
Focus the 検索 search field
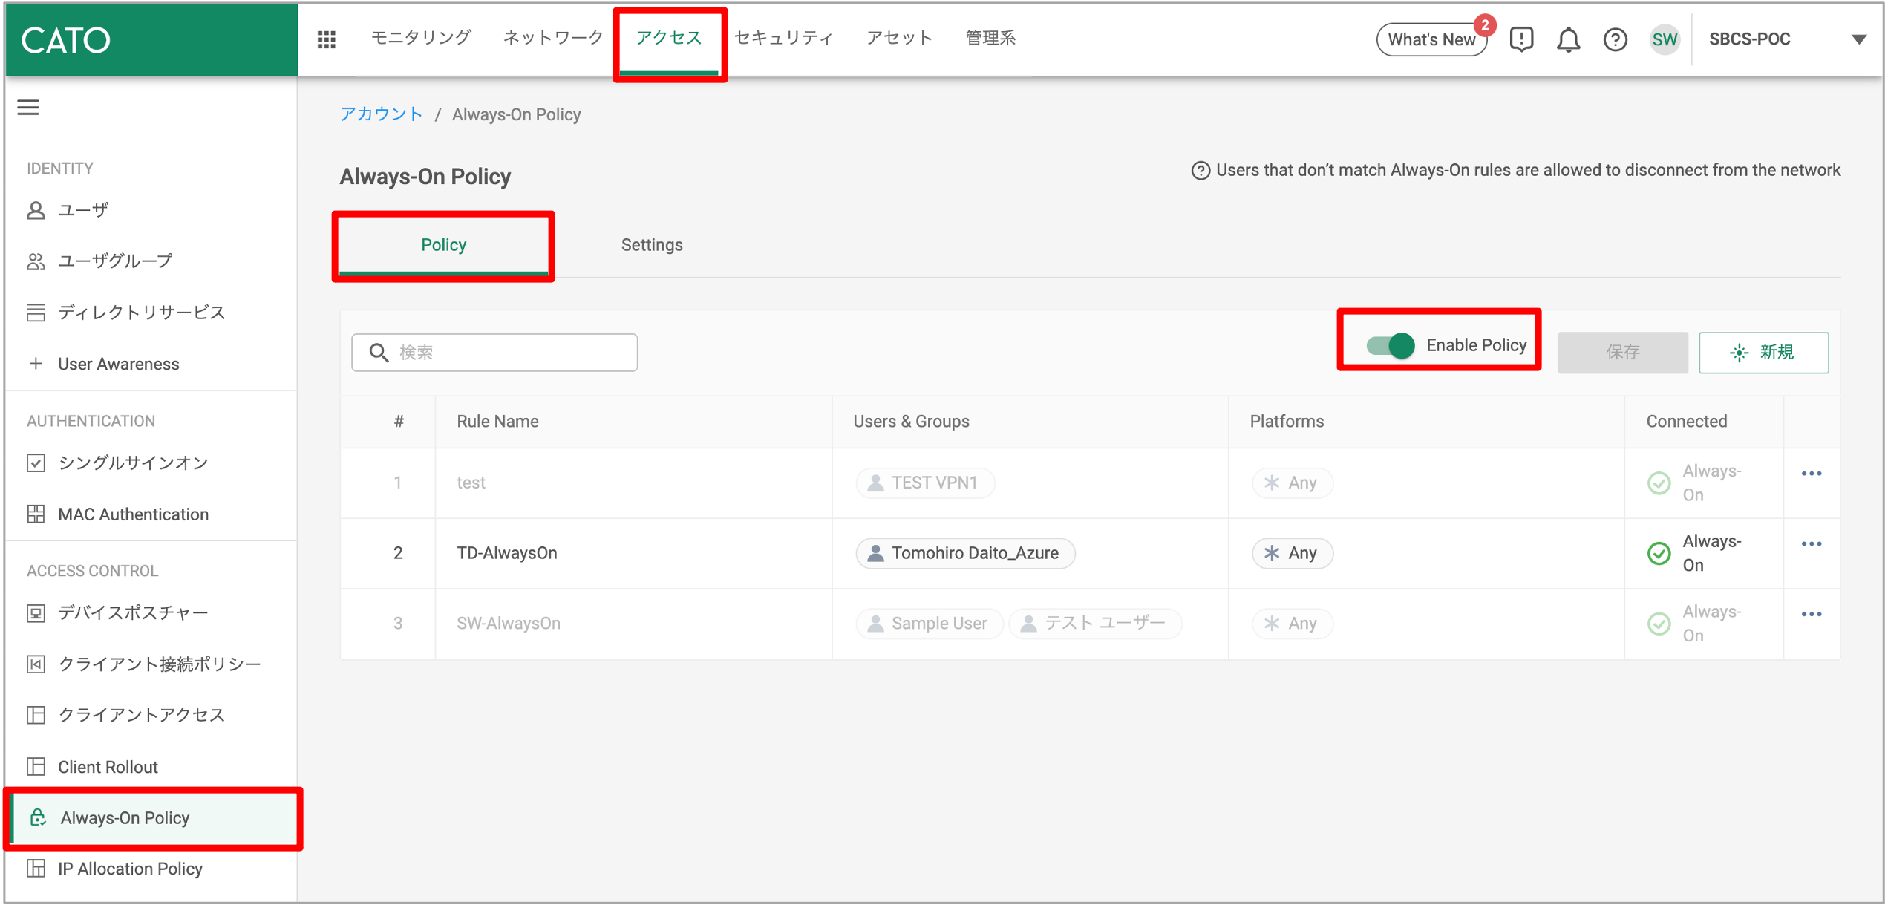(494, 353)
